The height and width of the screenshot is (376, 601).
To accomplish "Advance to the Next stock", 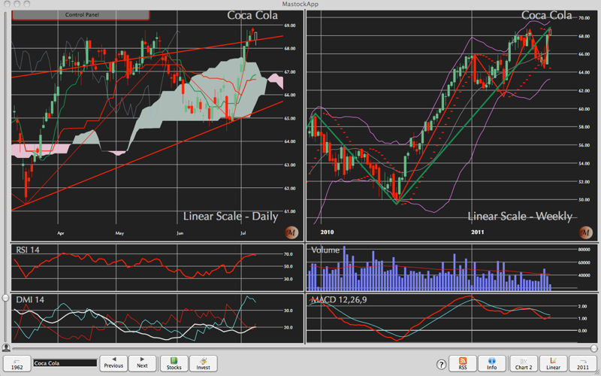I will click(x=142, y=362).
